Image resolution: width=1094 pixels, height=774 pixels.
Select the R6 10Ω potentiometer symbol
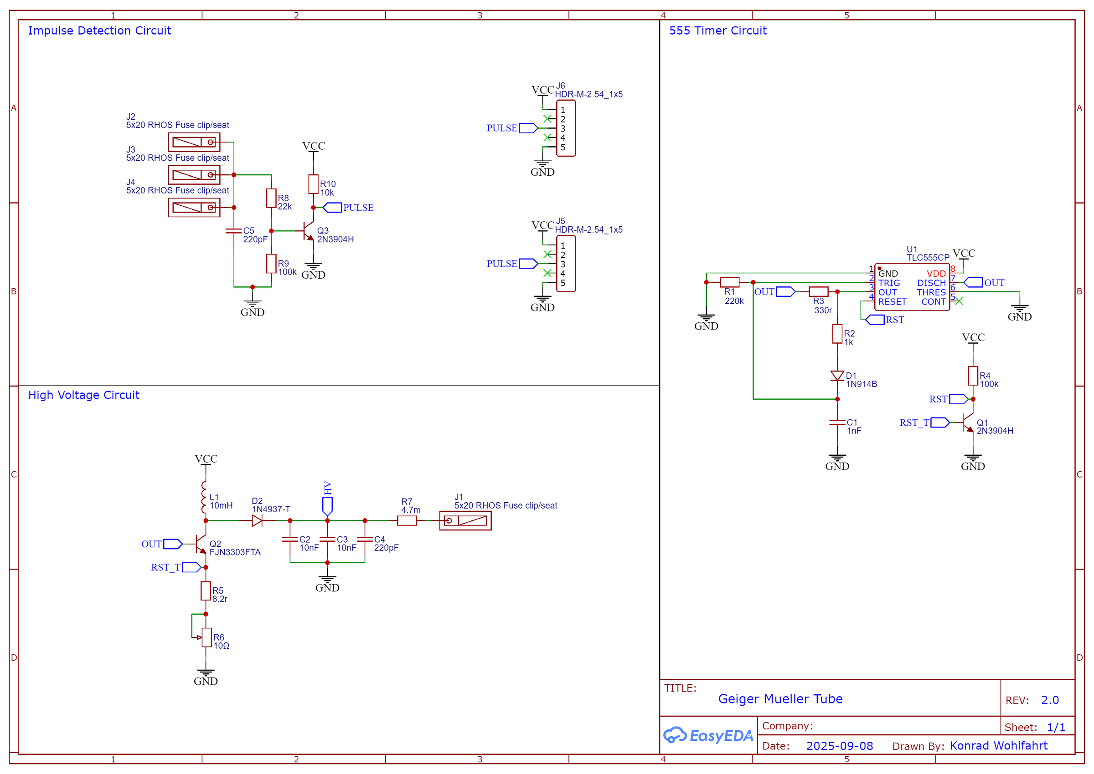click(x=206, y=638)
